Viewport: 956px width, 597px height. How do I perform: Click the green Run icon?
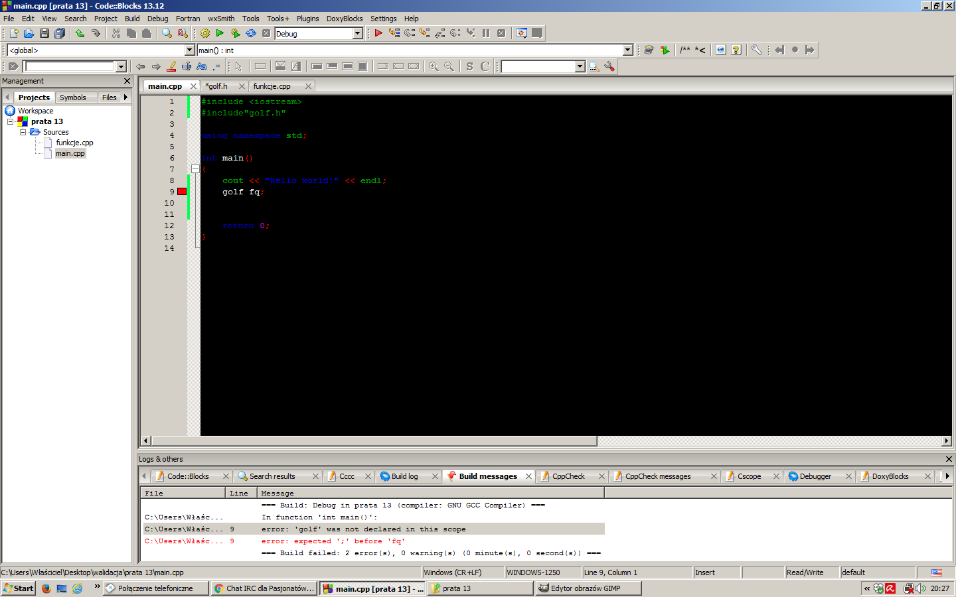[220, 33]
